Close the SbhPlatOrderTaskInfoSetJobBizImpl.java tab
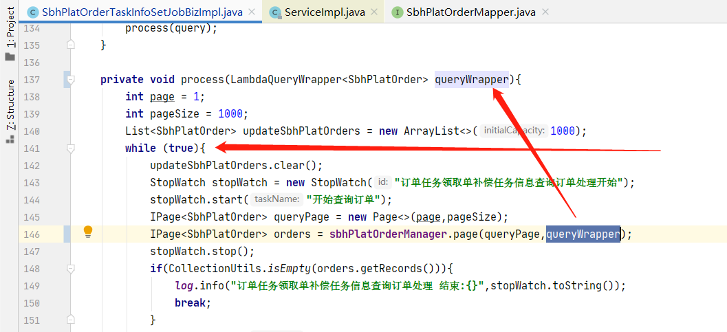Image resolution: width=727 pixels, height=332 pixels. coord(252,12)
